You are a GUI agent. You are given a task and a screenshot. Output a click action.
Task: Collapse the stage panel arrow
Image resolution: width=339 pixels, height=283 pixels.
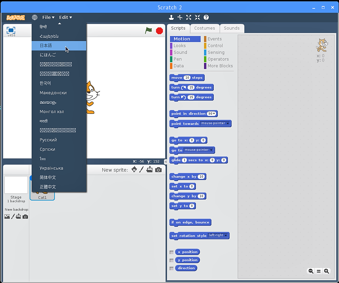[x=166, y=162]
